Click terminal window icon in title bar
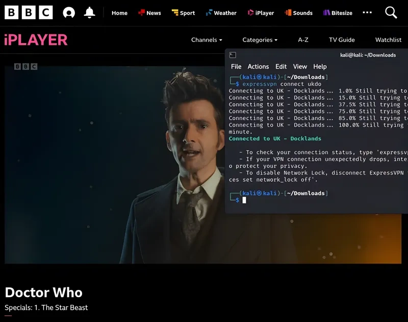This screenshot has height=322, width=408. 233,55
